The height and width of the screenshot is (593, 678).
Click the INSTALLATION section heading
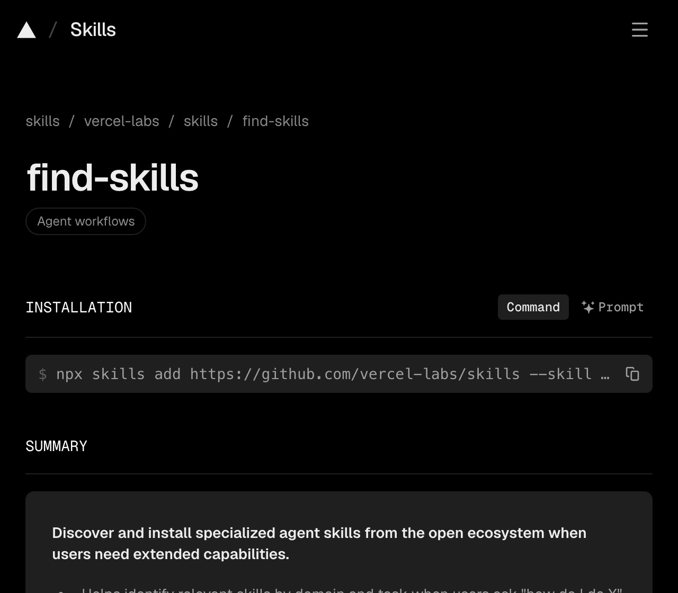[x=79, y=307]
